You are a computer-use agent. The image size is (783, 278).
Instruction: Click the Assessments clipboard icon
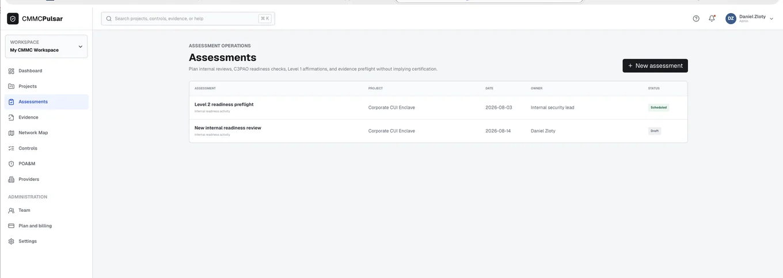pyautogui.click(x=11, y=102)
